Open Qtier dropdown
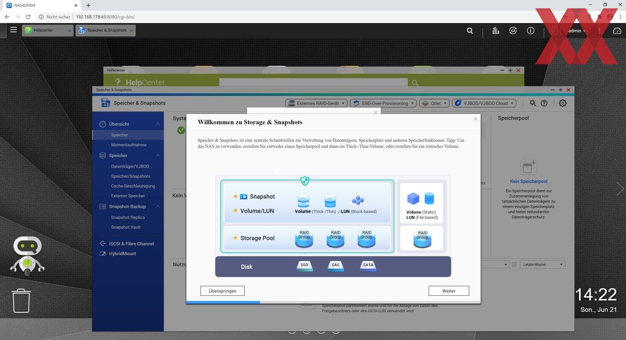This screenshot has width=626, height=340. pos(434,103)
